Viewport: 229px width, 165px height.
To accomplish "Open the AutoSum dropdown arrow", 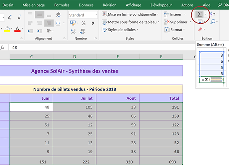I will coord(205,14).
